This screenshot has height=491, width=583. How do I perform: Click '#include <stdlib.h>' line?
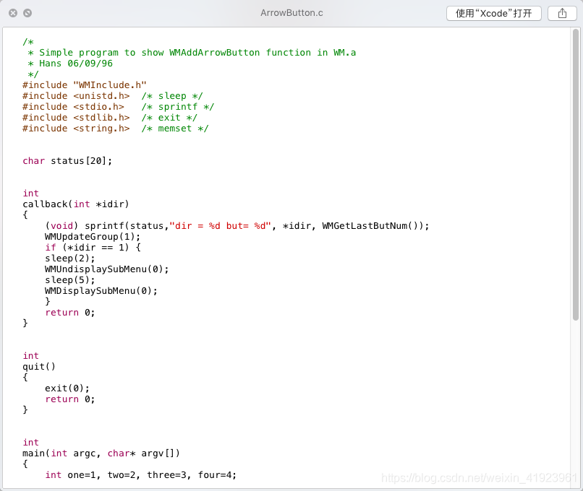coord(110,117)
